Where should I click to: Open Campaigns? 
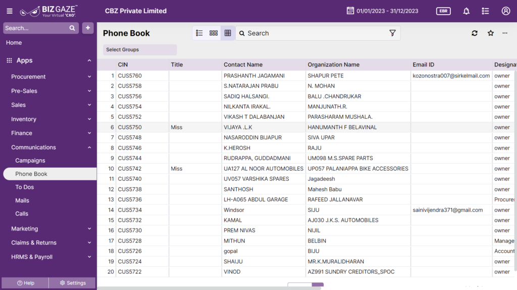click(30, 161)
